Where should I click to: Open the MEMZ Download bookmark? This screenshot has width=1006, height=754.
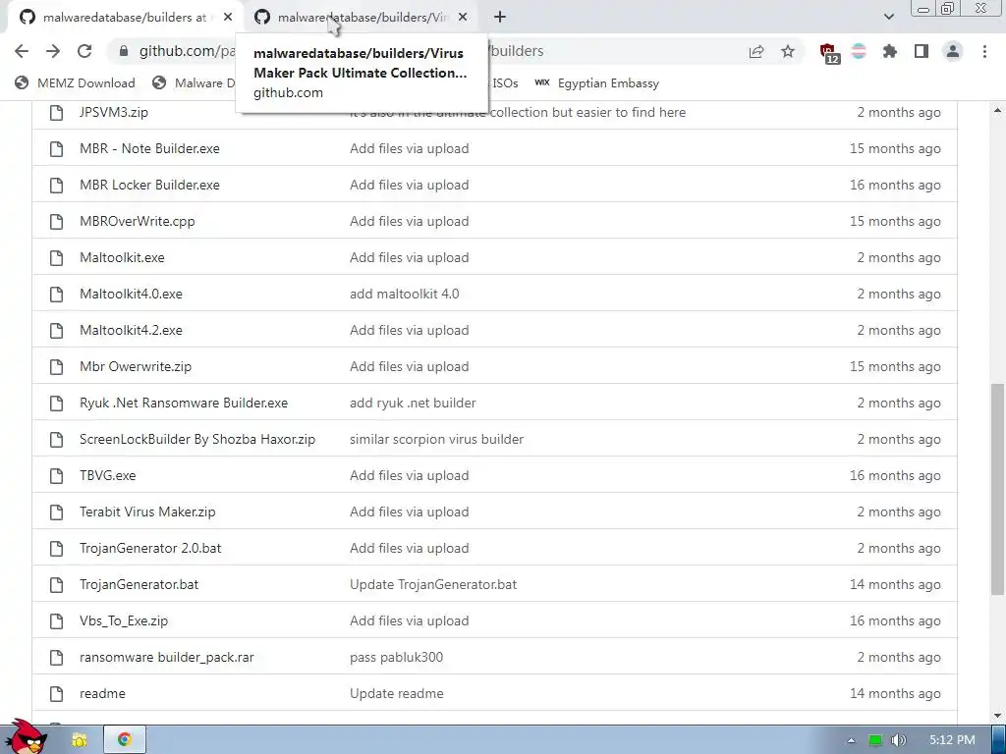tap(75, 82)
